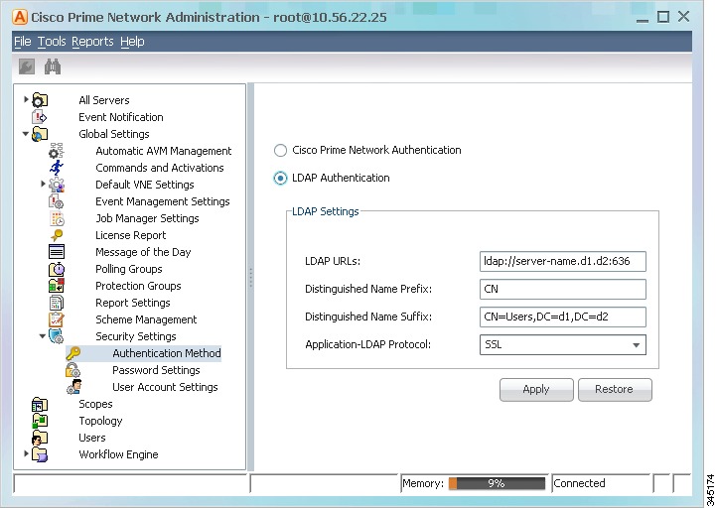This screenshot has width=716, height=508.
Task: Expand the All Servers tree node
Action: pos(26,98)
